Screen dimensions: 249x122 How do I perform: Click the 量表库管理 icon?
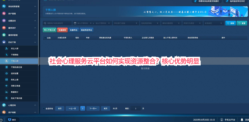pyautogui.click(x=4, y=35)
